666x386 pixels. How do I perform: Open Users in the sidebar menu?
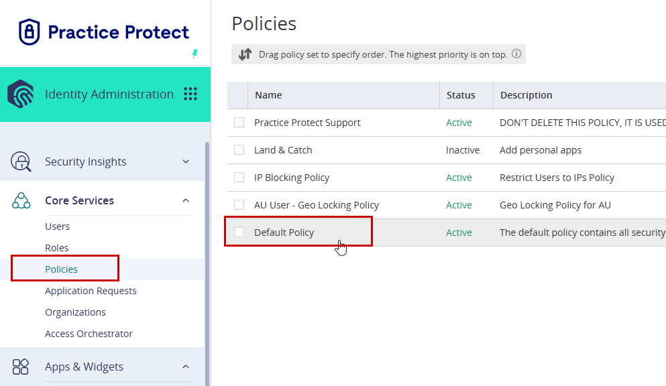pos(57,227)
